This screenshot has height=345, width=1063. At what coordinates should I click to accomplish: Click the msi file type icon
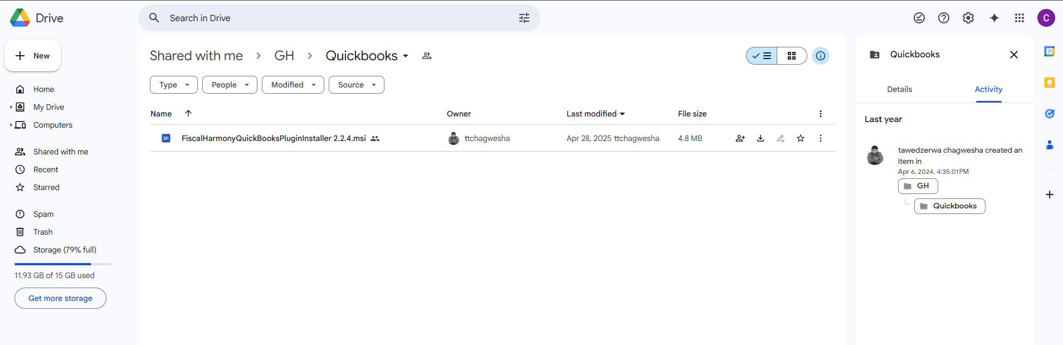[166, 138]
